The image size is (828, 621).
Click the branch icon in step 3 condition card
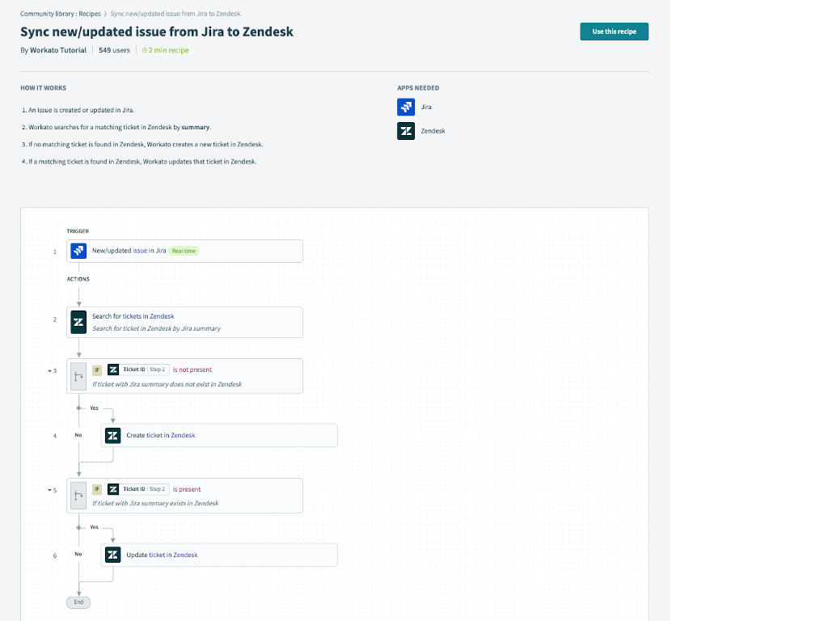78,375
